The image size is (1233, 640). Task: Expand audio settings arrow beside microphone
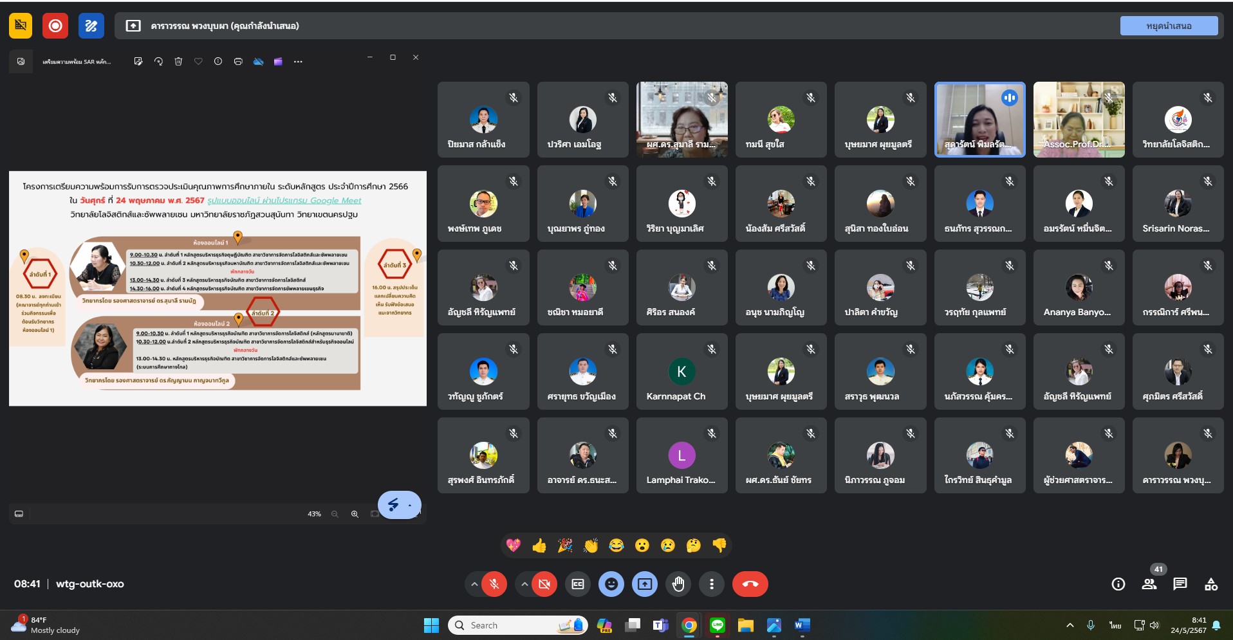click(474, 584)
